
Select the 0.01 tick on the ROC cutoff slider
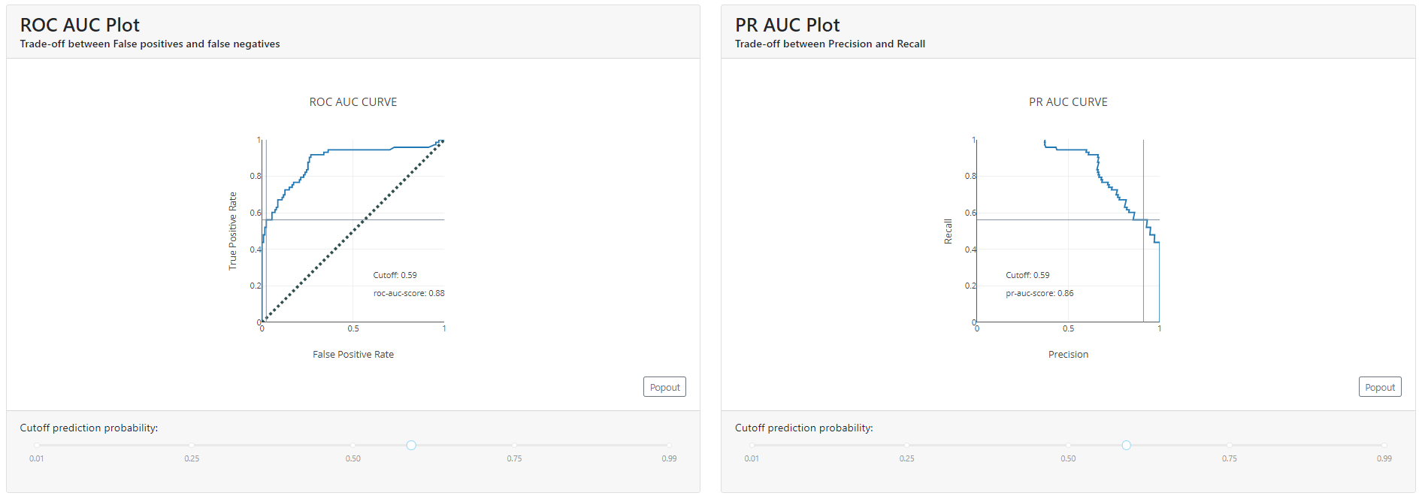37,445
